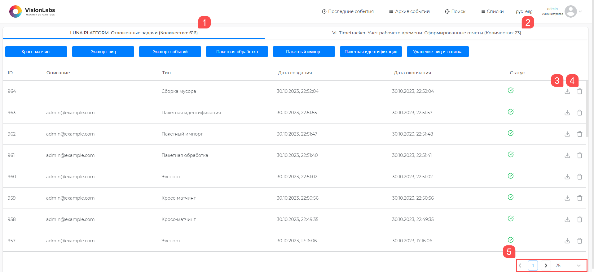Viewport: 594px width, 272px height.
Task: Download result of task 959
Action: tap(567, 198)
